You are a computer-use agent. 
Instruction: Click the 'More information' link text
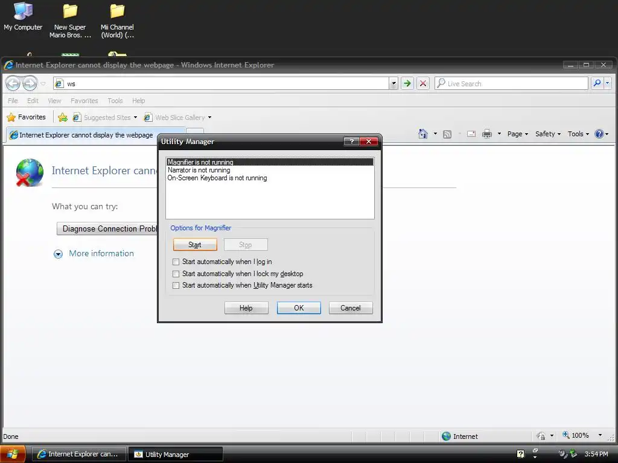pos(101,254)
